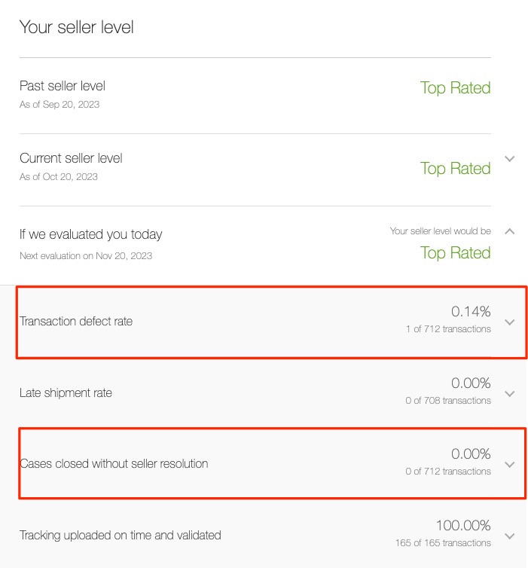Click the 0.14% defect rate value

pyautogui.click(x=471, y=311)
